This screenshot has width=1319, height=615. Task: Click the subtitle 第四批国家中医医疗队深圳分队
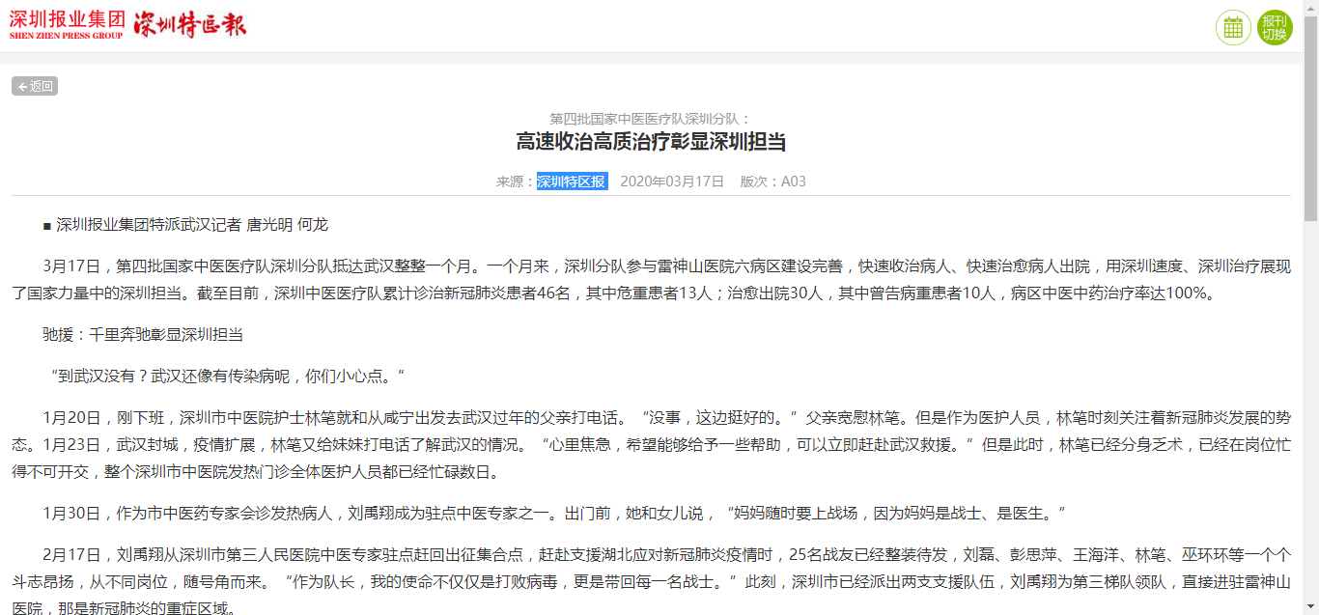pyautogui.click(x=650, y=119)
